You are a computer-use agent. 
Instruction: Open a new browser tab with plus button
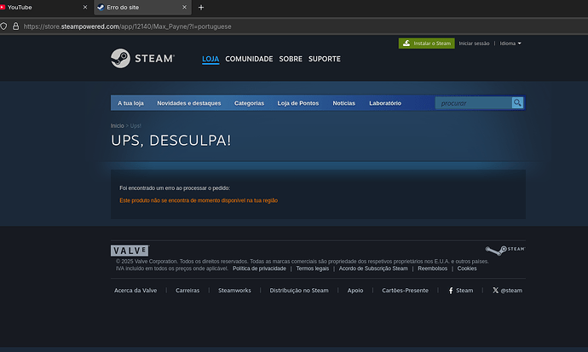click(x=201, y=7)
